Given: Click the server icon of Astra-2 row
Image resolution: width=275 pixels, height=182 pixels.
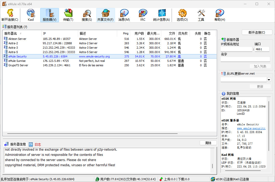Looking at the screenshot, I should coord(6,43).
